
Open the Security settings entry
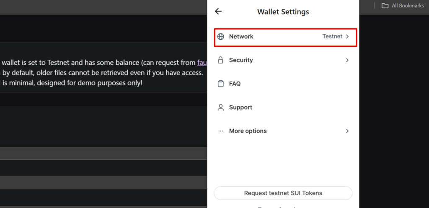point(283,60)
